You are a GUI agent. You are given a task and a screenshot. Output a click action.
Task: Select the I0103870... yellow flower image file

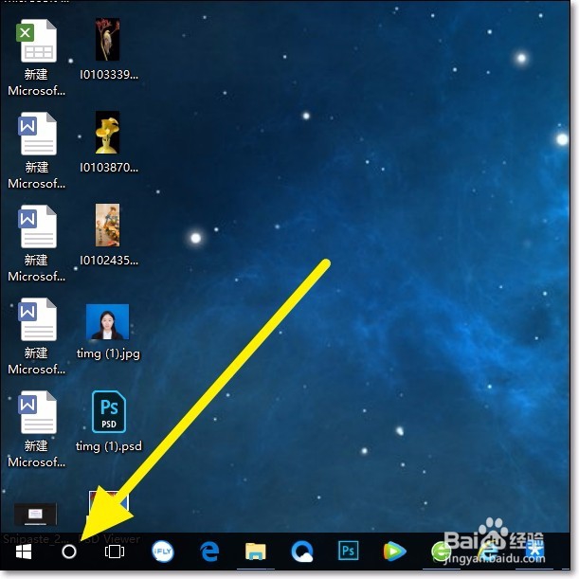pyautogui.click(x=109, y=142)
